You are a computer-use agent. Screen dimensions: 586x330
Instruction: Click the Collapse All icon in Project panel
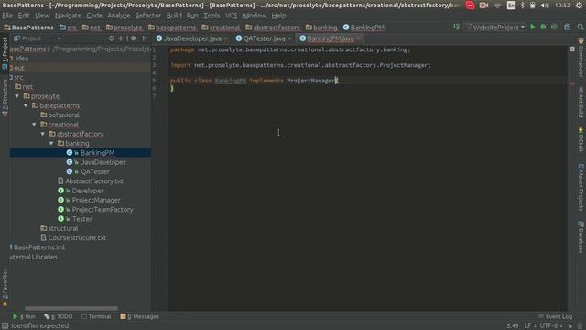[121, 38]
